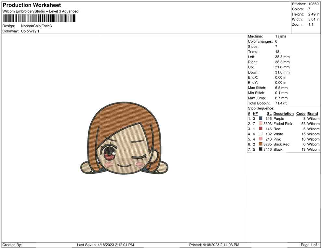This screenshot has width=322, height=248.
Task: Click the embroidered chibi face design preview
Action: click(x=124, y=138)
